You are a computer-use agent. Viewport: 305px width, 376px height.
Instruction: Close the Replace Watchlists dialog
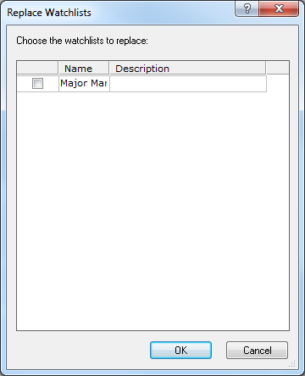(x=279, y=8)
